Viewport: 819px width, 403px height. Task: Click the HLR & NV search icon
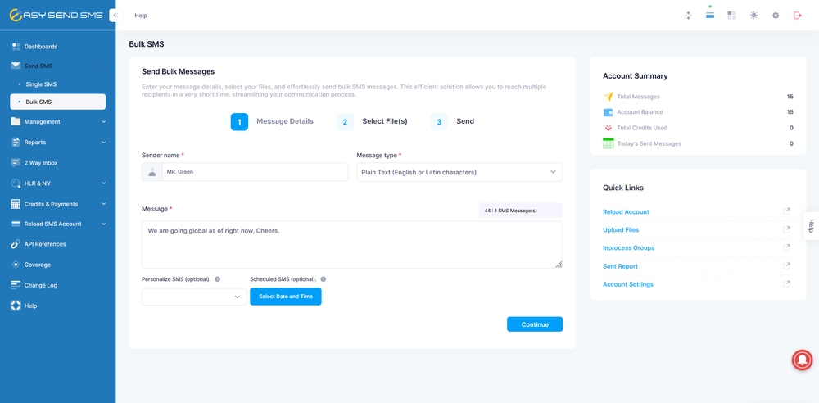pyautogui.click(x=16, y=183)
